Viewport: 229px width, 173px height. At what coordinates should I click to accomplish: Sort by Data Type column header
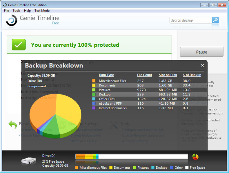coord(106,75)
